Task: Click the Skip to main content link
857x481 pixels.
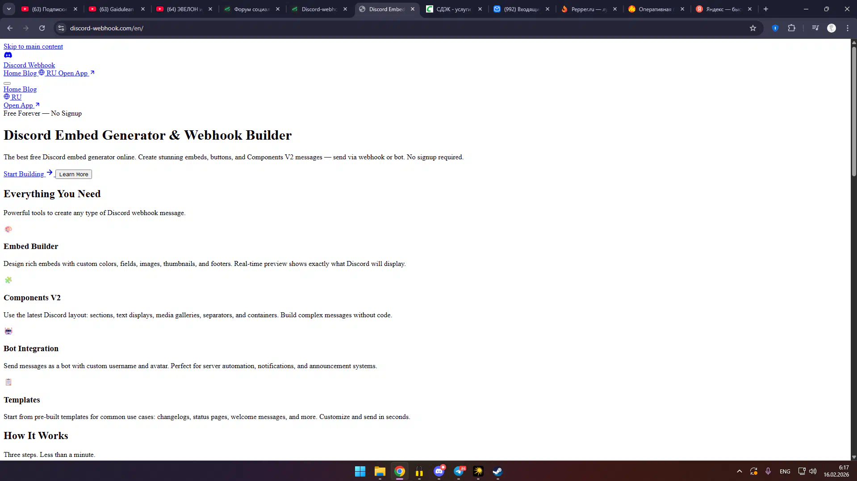Action: [33, 46]
